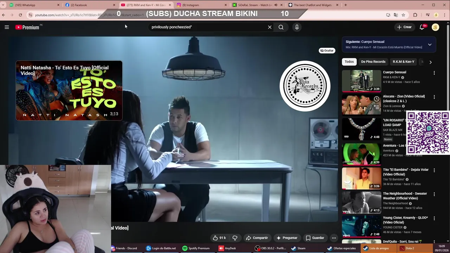
Task: Save the video with Guardar
Action: (315, 238)
